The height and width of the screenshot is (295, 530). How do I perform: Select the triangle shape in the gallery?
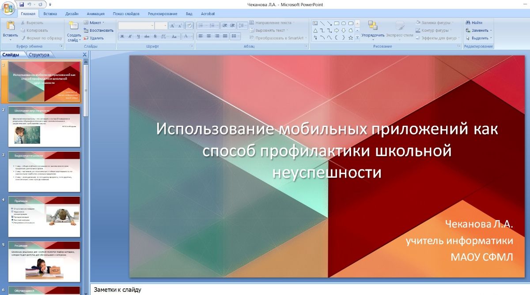click(315, 30)
